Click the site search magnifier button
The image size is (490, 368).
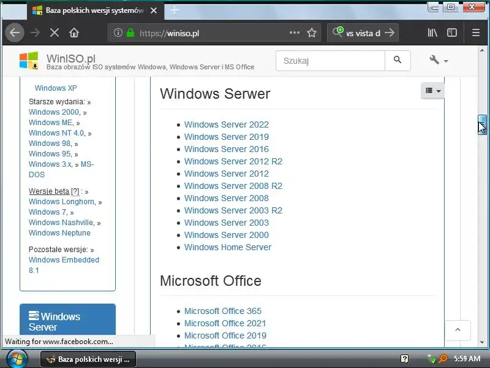click(398, 60)
